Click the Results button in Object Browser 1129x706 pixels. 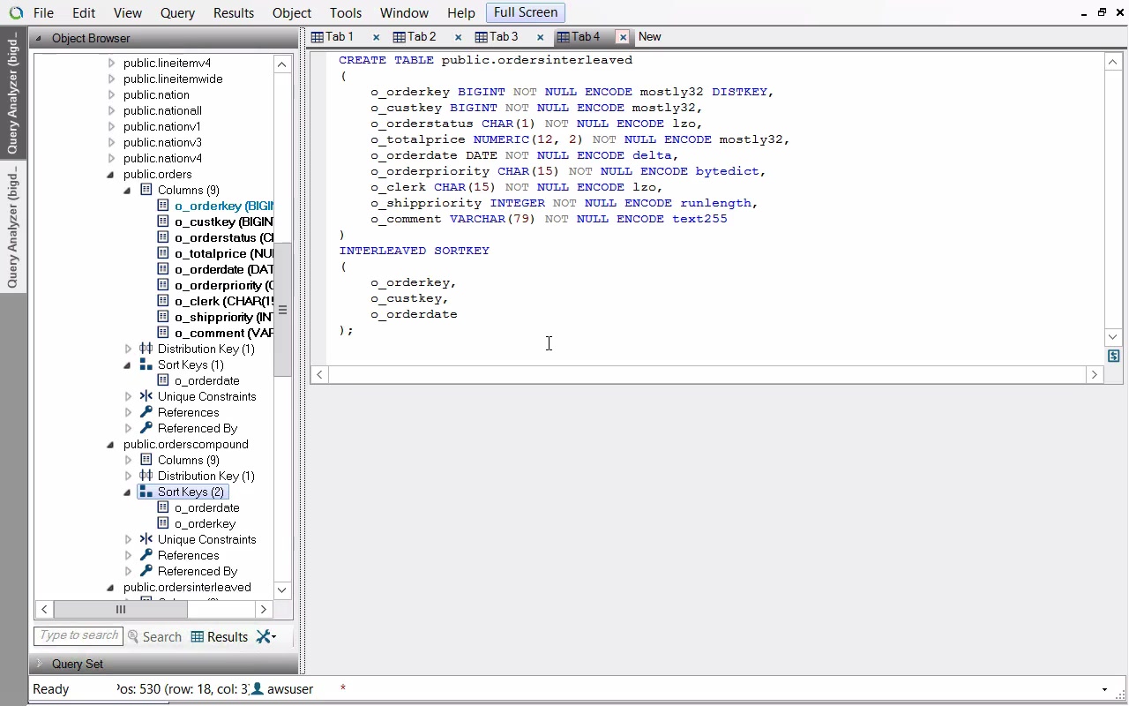coord(220,636)
